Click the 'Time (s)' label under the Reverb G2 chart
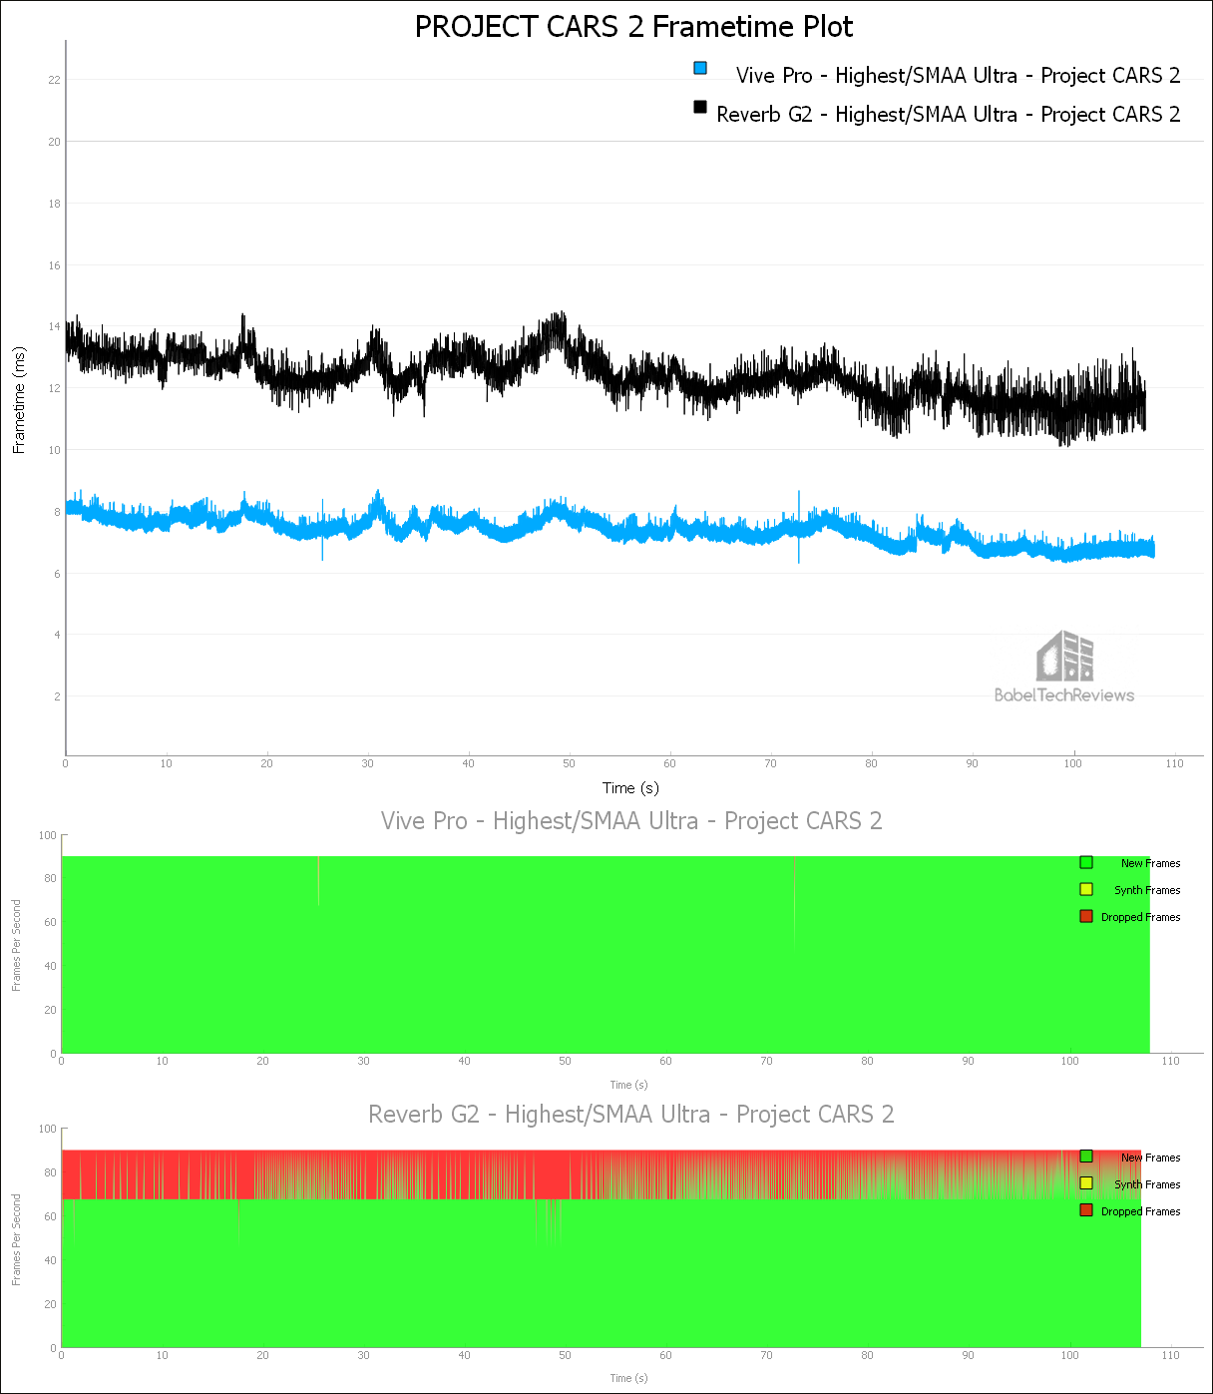Screen dimensions: 1213x1394 click(x=628, y=1378)
